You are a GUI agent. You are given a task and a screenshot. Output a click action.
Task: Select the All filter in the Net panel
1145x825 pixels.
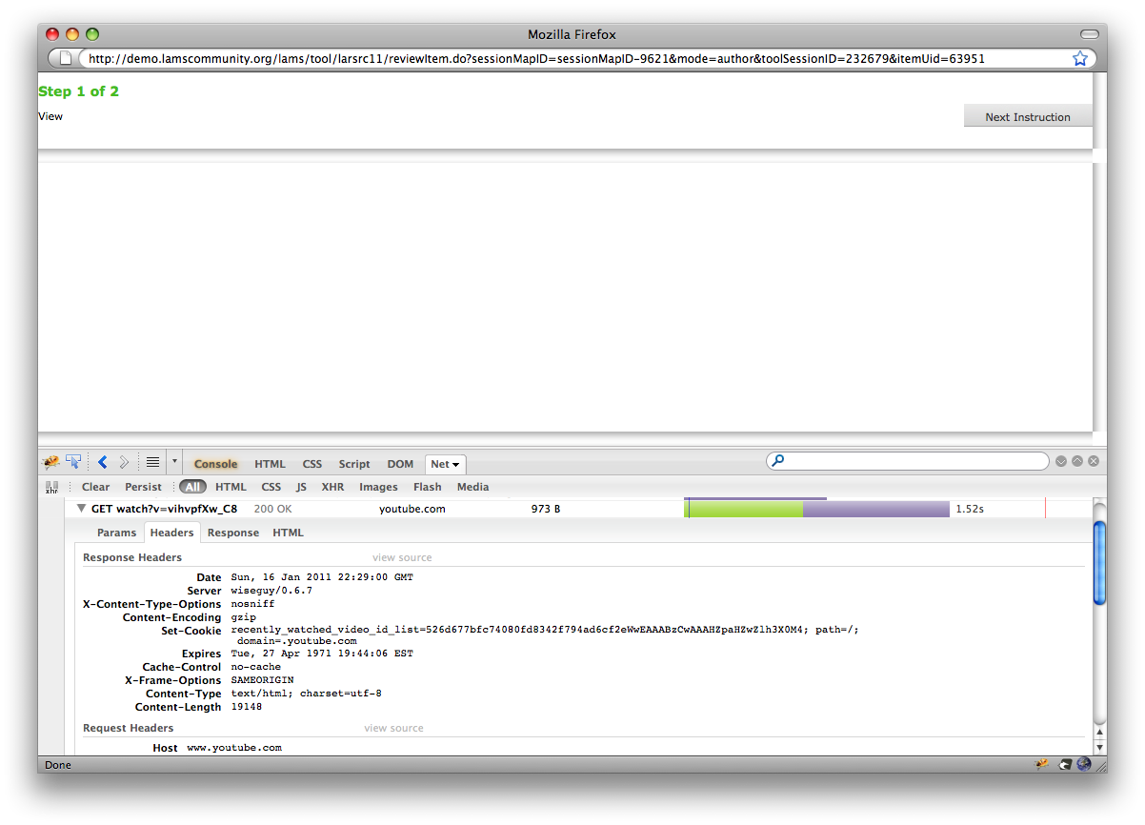193,487
